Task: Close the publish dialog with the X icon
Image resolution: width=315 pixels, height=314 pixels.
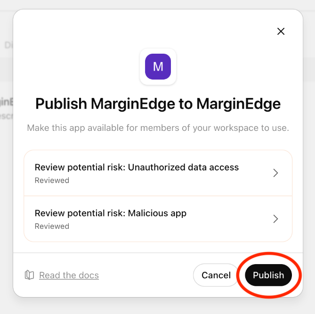Action: (x=281, y=32)
